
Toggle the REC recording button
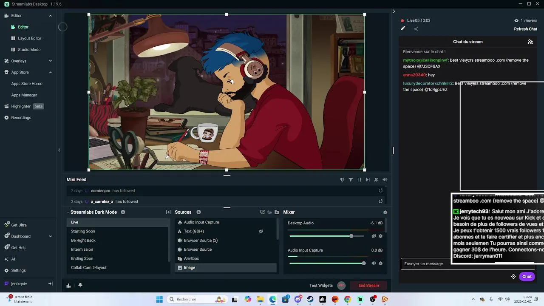coord(341,286)
